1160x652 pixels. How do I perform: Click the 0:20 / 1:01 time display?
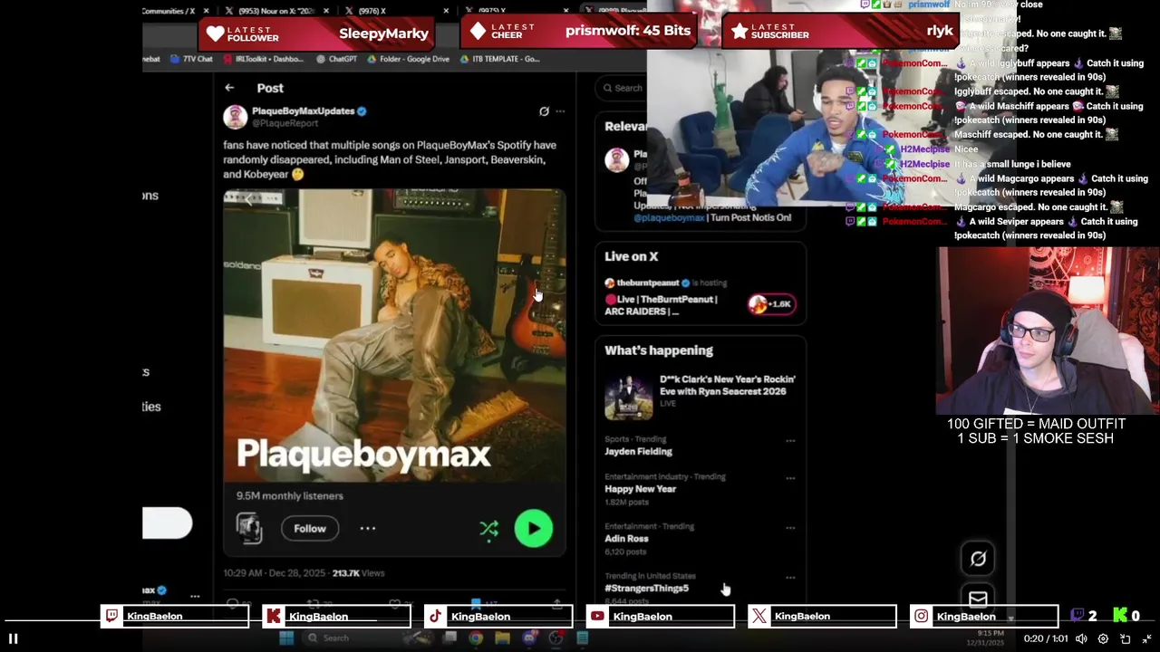[x=1046, y=638]
